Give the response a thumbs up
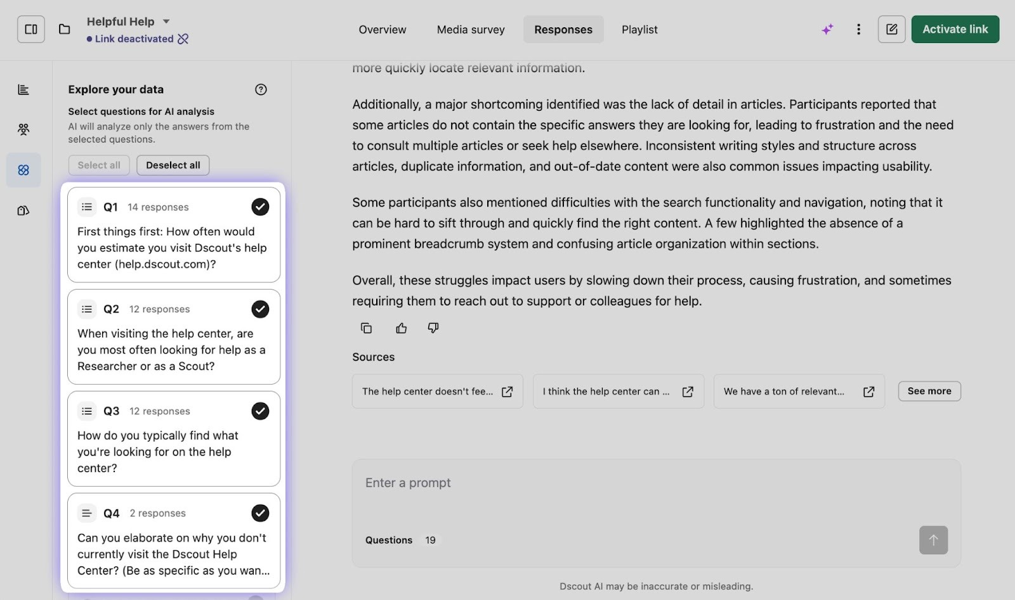 pyautogui.click(x=401, y=328)
